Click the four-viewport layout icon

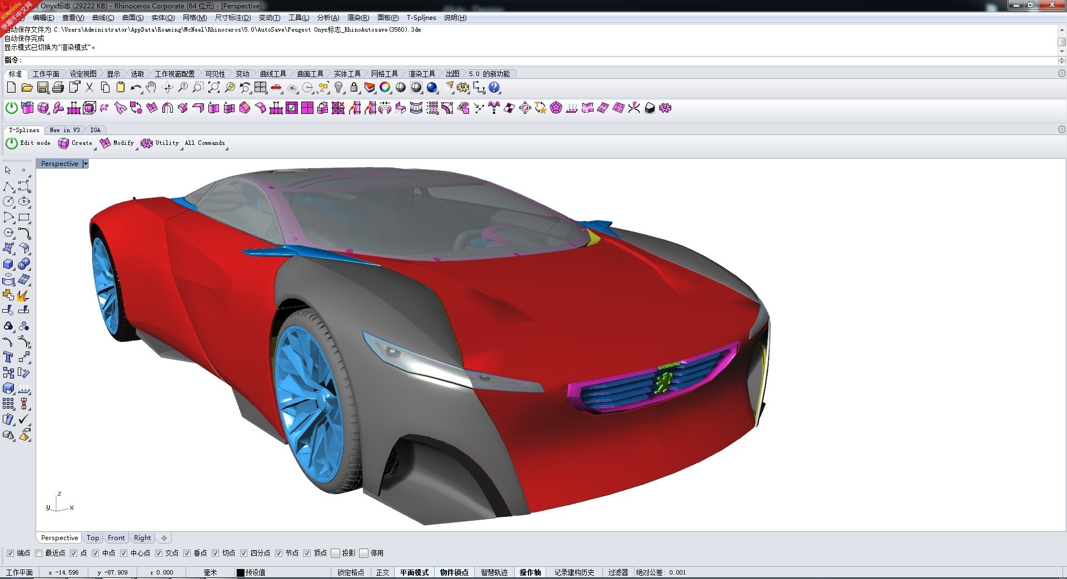(x=261, y=88)
